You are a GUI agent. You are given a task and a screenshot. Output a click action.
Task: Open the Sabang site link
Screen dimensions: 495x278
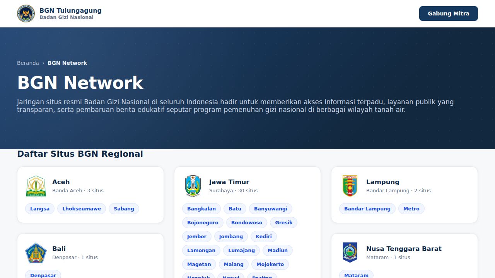[x=124, y=209]
